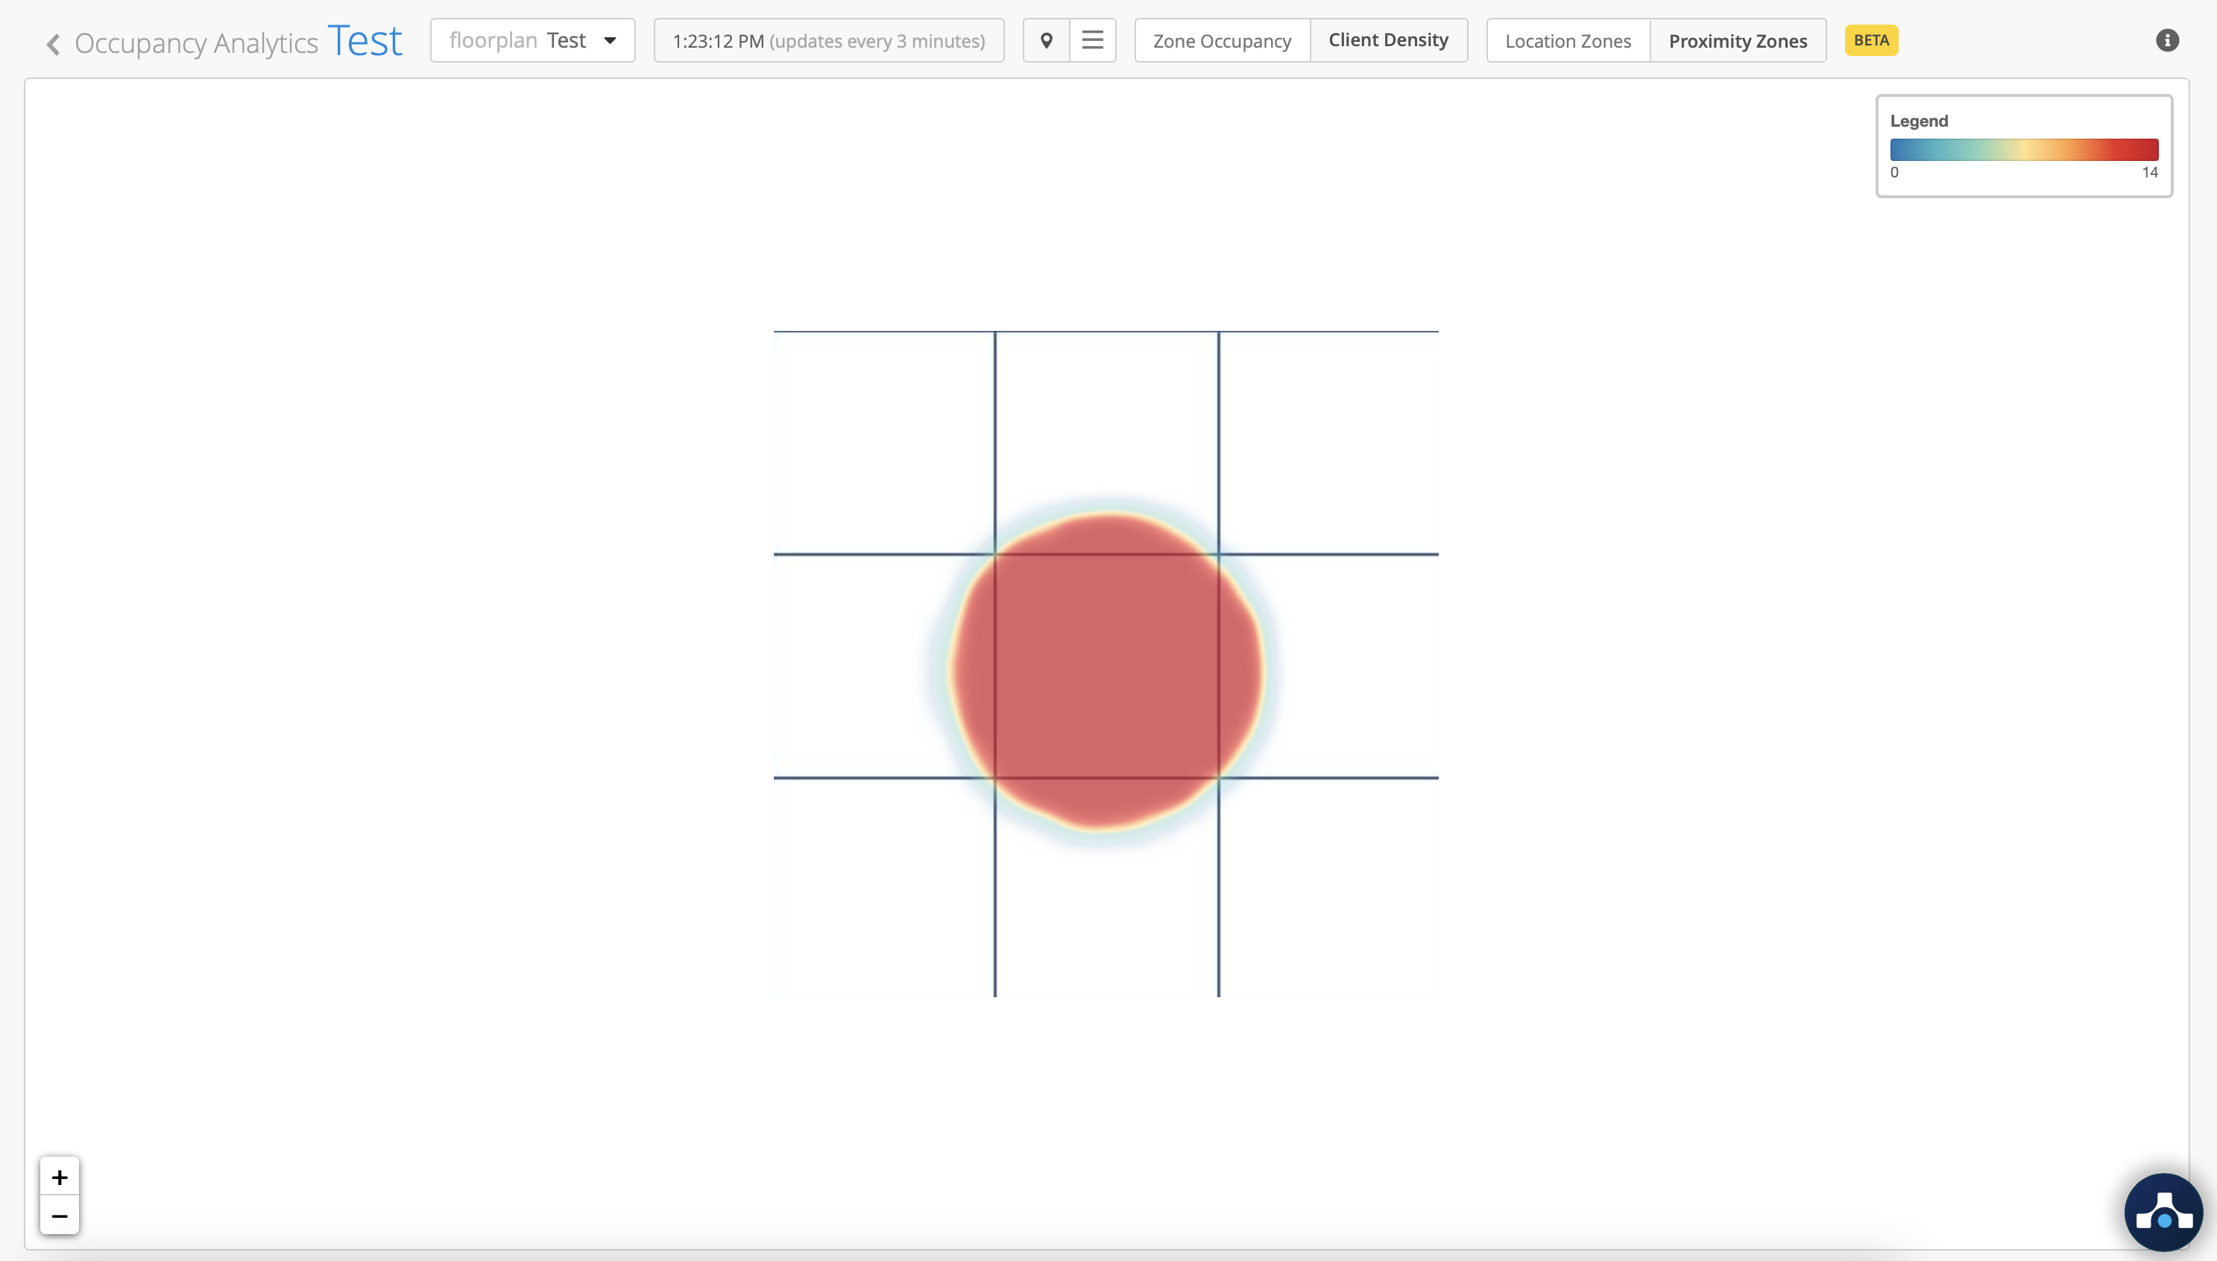The image size is (2217, 1261).
Task: Switch to Proximity Zones
Action: pos(1737,41)
